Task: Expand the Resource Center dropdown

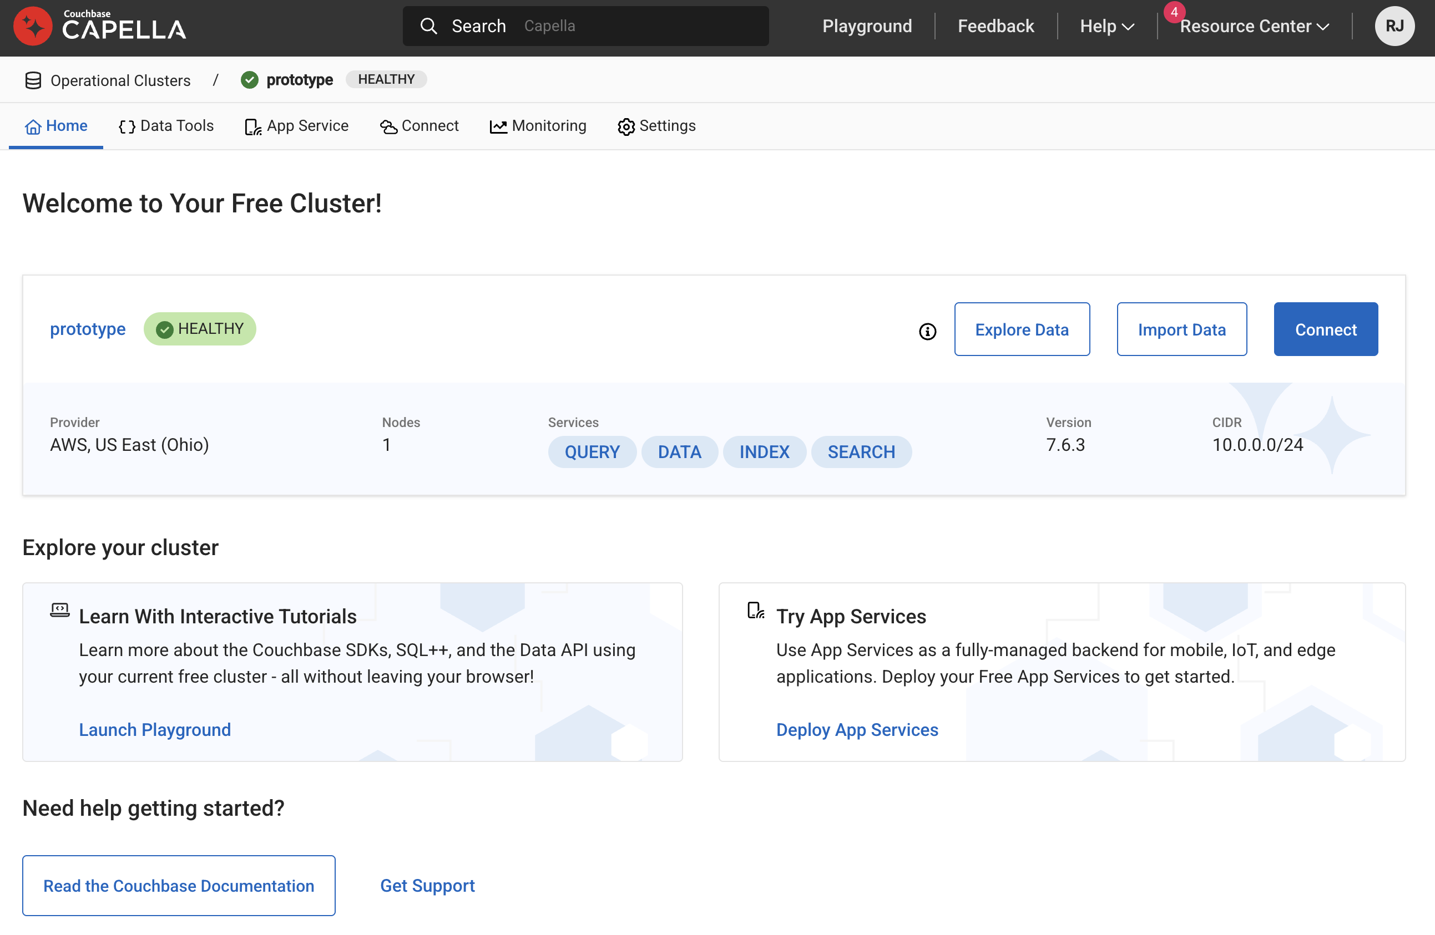Action: click(1254, 26)
